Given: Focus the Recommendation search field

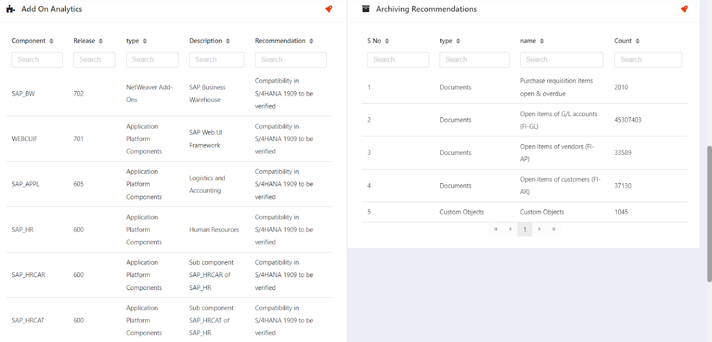Looking at the screenshot, I should point(291,60).
